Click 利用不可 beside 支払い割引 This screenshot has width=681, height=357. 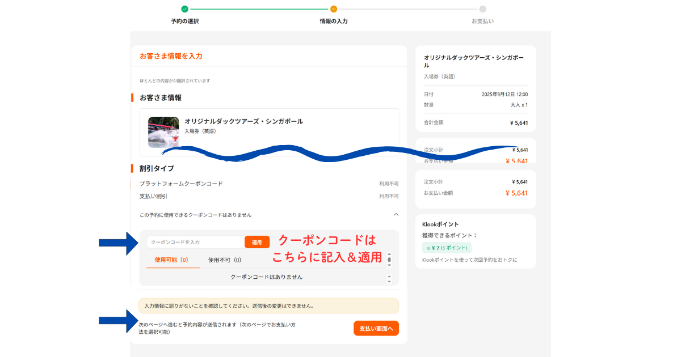pyautogui.click(x=389, y=196)
